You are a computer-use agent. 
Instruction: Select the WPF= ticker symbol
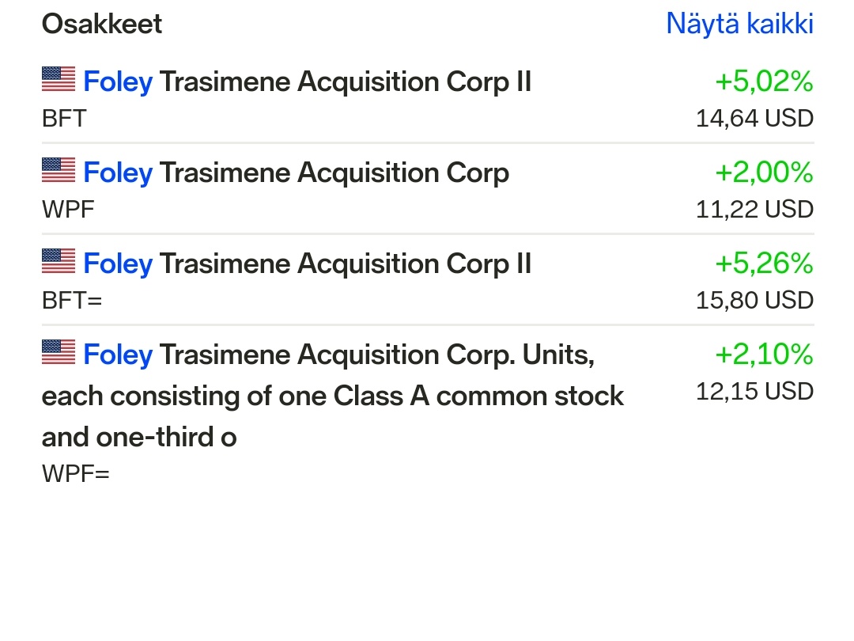point(76,474)
